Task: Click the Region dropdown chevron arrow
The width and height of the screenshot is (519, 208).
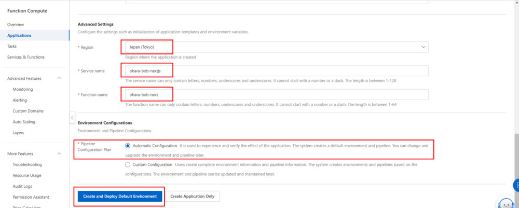Action: click(x=423, y=47)
